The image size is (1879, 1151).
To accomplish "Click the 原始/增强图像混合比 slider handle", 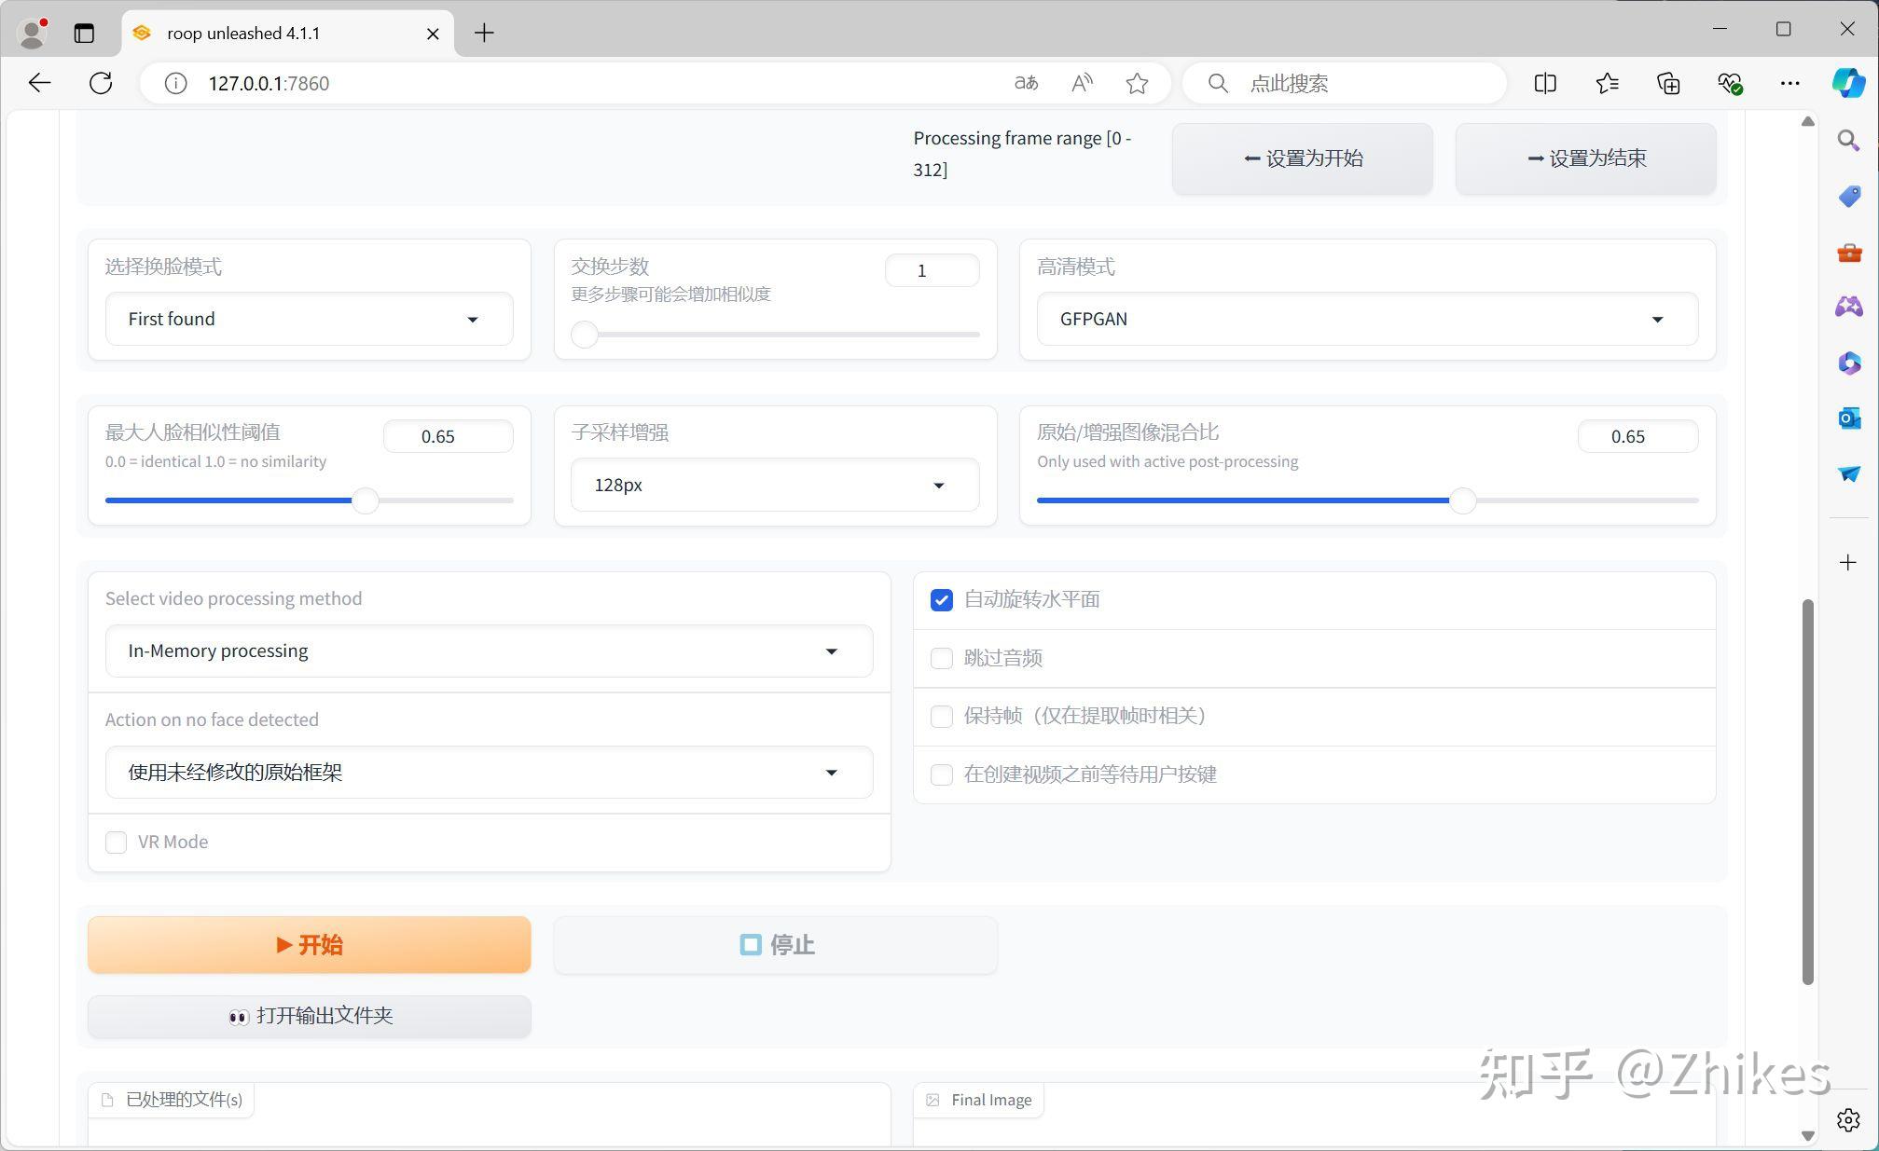I will (x=1462, y=500).
